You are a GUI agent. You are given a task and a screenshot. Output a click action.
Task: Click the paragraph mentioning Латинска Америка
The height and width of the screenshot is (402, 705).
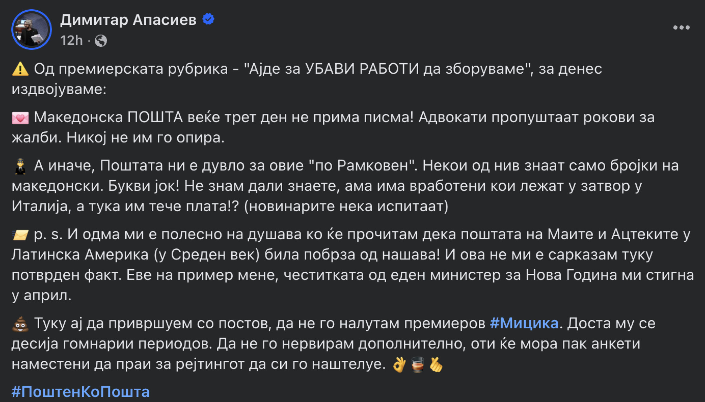pos(352,265)
